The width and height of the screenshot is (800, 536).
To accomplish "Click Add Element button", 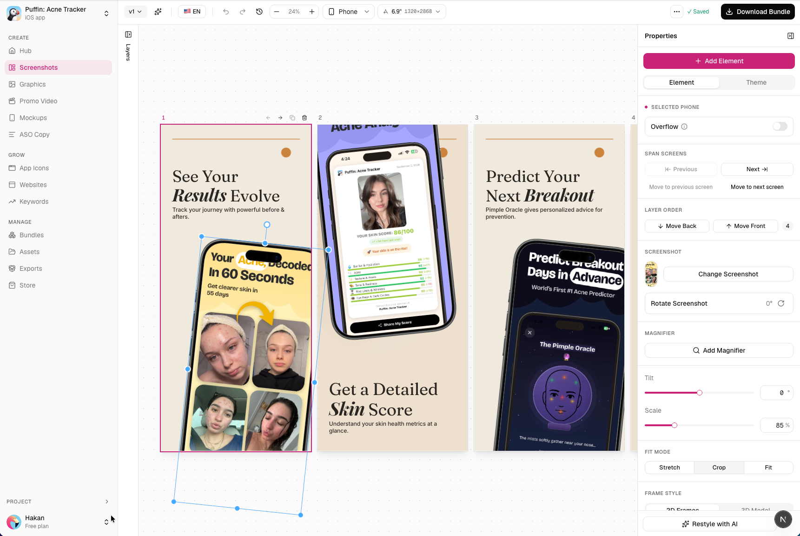I will (x=719, y=61).
